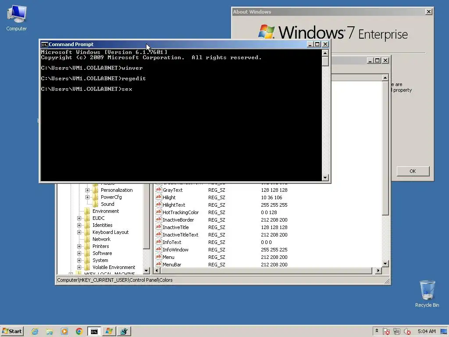This screenshot has width=449, height=337.
Task: Click OK in About Windows dialog
Action: (x=413, y=171)
